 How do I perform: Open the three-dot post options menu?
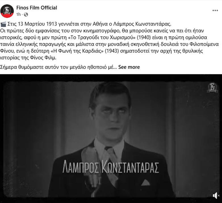pos(215,11)
